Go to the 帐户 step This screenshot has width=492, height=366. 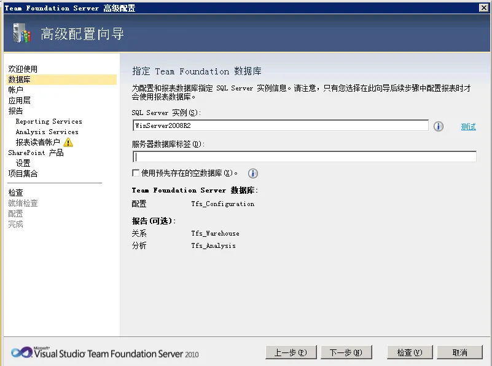click(x=16, y=90)
